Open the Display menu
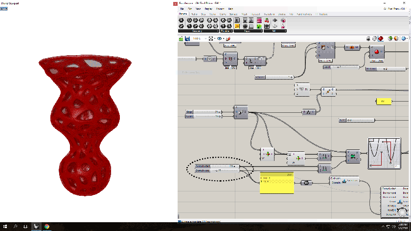This screenshot has width=411, height=231. click(208, 9)
